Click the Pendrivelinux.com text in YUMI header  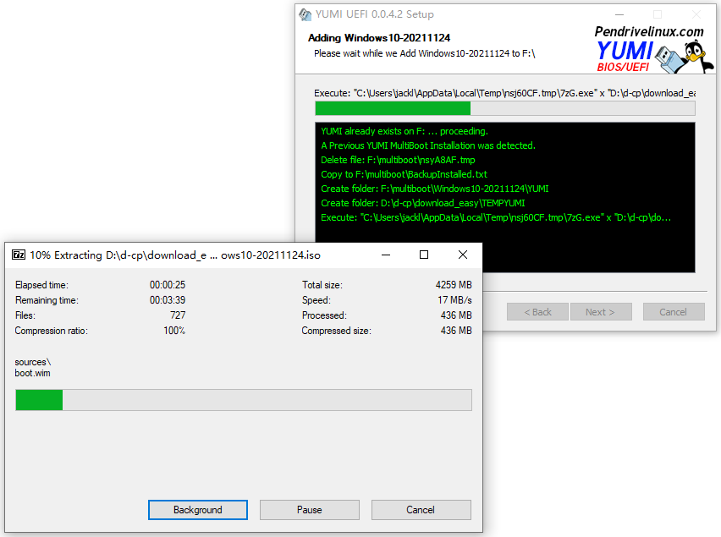pyautogui.click(x=649, y=31)
